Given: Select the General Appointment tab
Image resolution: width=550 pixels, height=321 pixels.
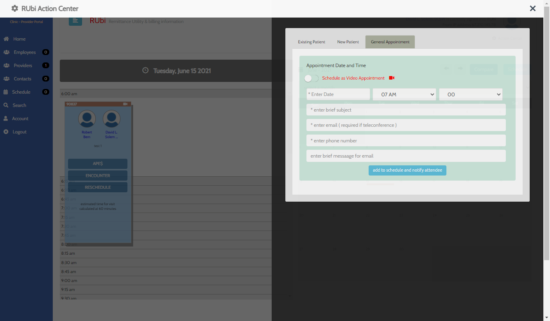Looking at the screenshot, I should (390, 42).
